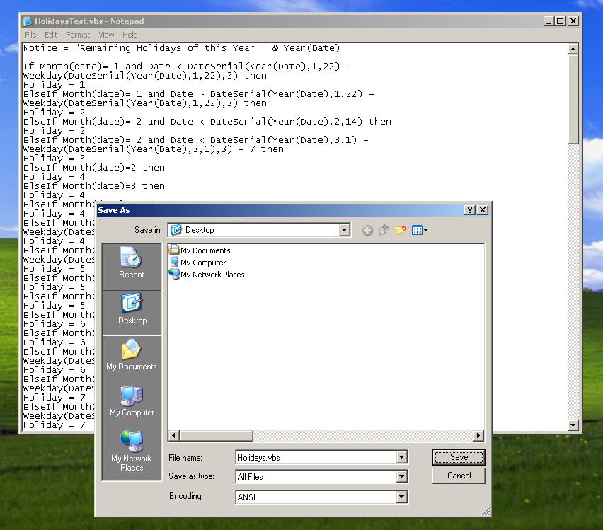603x530 pixels.
Task: Open My Documents in the places bar
Action: pyautogui.click(x=132, y=355)
